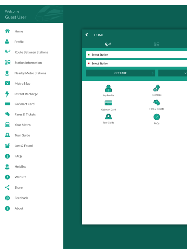Switch to the route between stations tab
The height and width of the screenshot is (249, 187).
click(x=108, y=44)
